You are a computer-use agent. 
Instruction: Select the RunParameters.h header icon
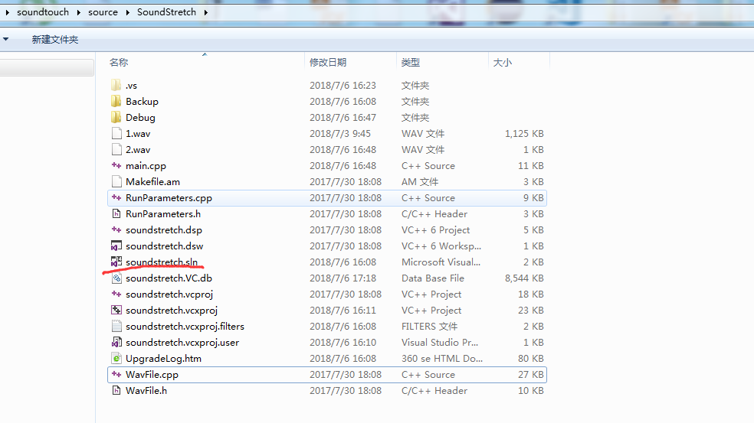pyautogui.click(x=116, y=214)
